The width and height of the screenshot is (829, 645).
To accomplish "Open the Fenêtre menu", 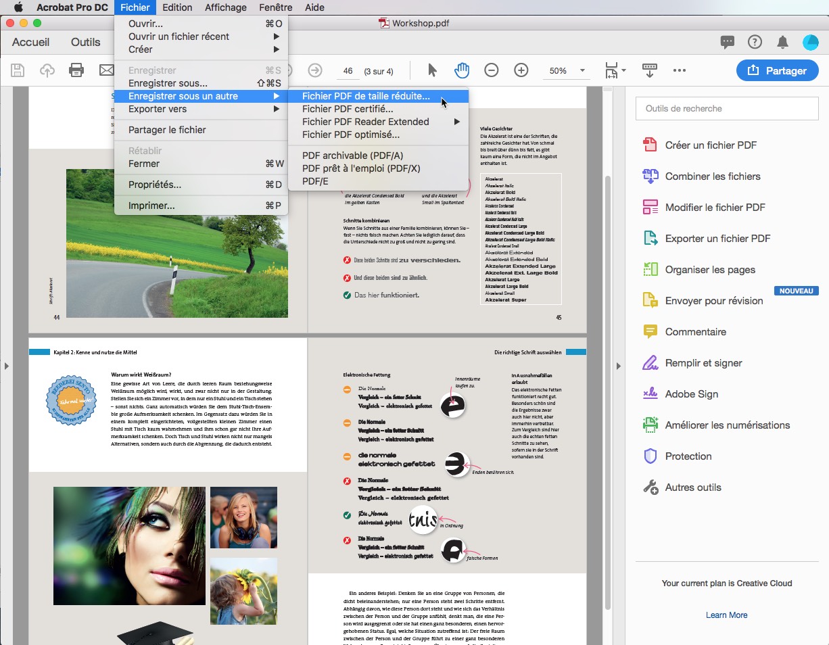I will [x=276, y=7].
